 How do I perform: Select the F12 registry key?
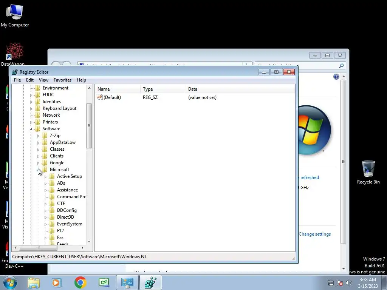coord(60,231)
